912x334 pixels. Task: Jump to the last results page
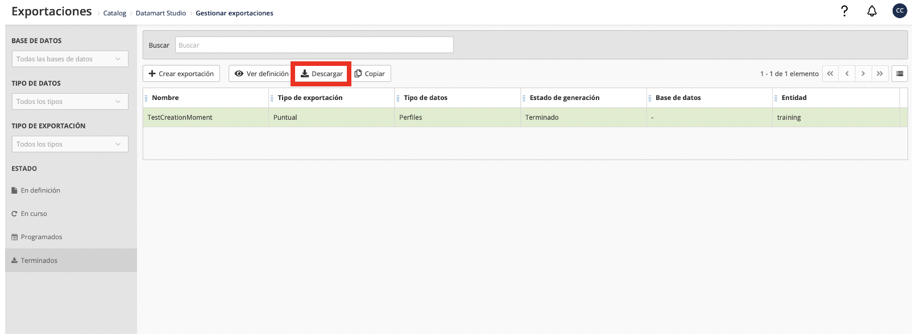880,74
